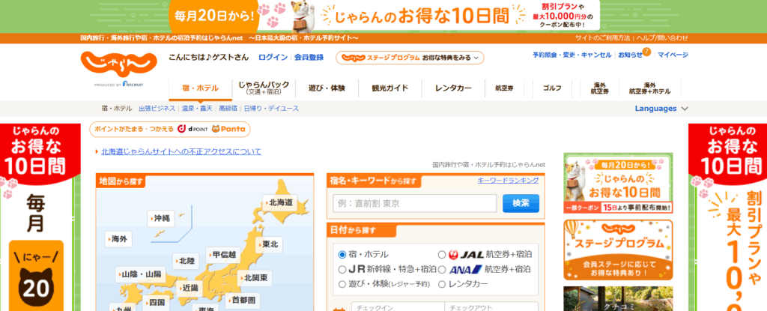767x311 pixels.
Task: Click the JAL crane logo
Action: (x=453, y=255)
